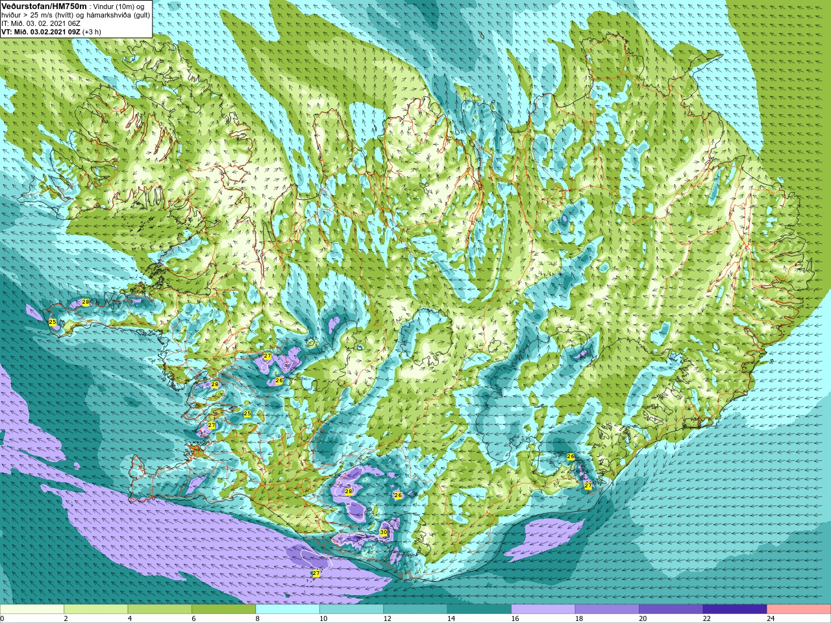
Task: Pick the turquoise 10–12 m/s legend swatch
Action: tap(351, 609)
